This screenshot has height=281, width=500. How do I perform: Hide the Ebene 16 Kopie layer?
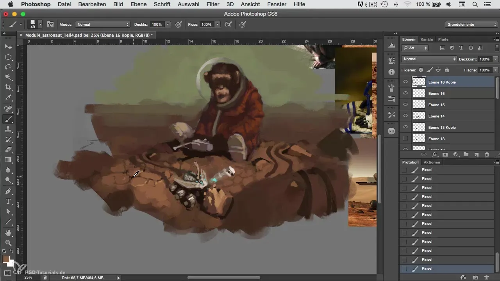(x=405, y=82)
